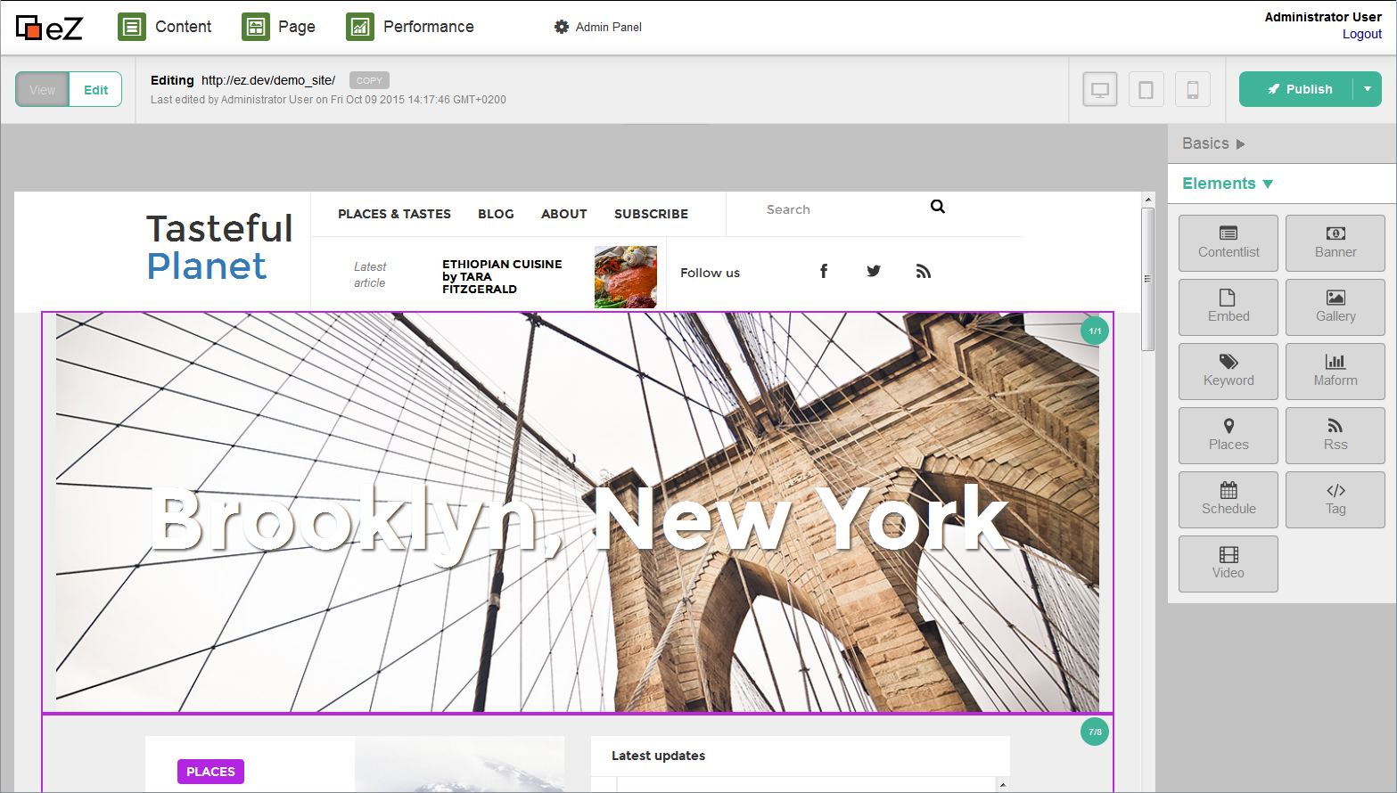
Task: Click the PLACES category label
Action: tap(210, 772)
